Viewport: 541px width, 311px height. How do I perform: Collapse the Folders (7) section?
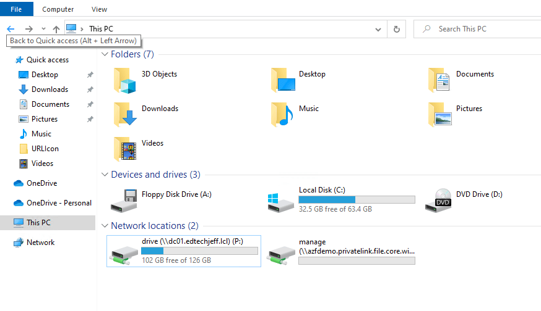105,54
